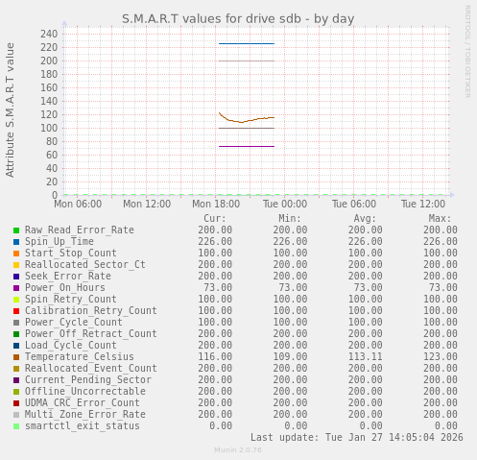Click the purple Power_On_Hours line in graph

[247, 147]
